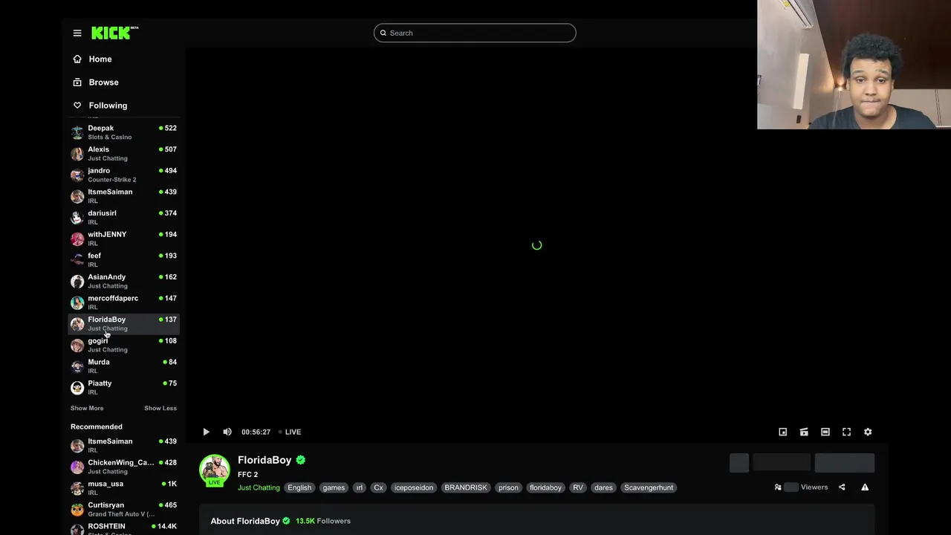Click the share icon near Viewers
Image resolution: width=951 pixels, height=535 pixels.
842,487
